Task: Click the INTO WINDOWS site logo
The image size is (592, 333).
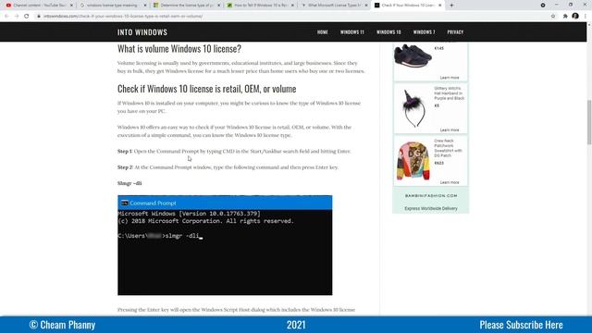Action: (x=142, y=32)
